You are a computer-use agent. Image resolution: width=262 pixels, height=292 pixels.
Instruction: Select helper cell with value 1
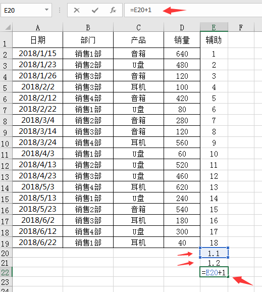(214, 54)
